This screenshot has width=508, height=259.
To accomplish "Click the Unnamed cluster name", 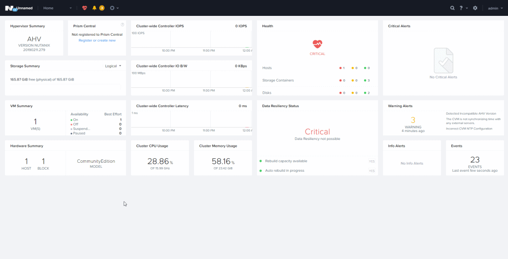I will click(x=24, y=8).
